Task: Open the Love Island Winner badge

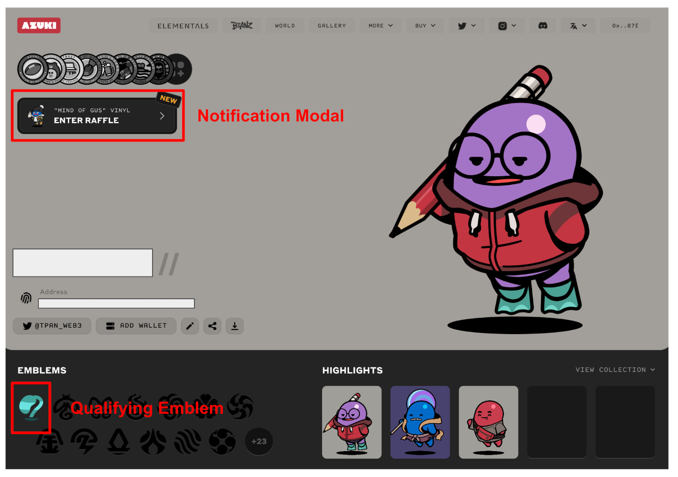Action: (142, 69)
